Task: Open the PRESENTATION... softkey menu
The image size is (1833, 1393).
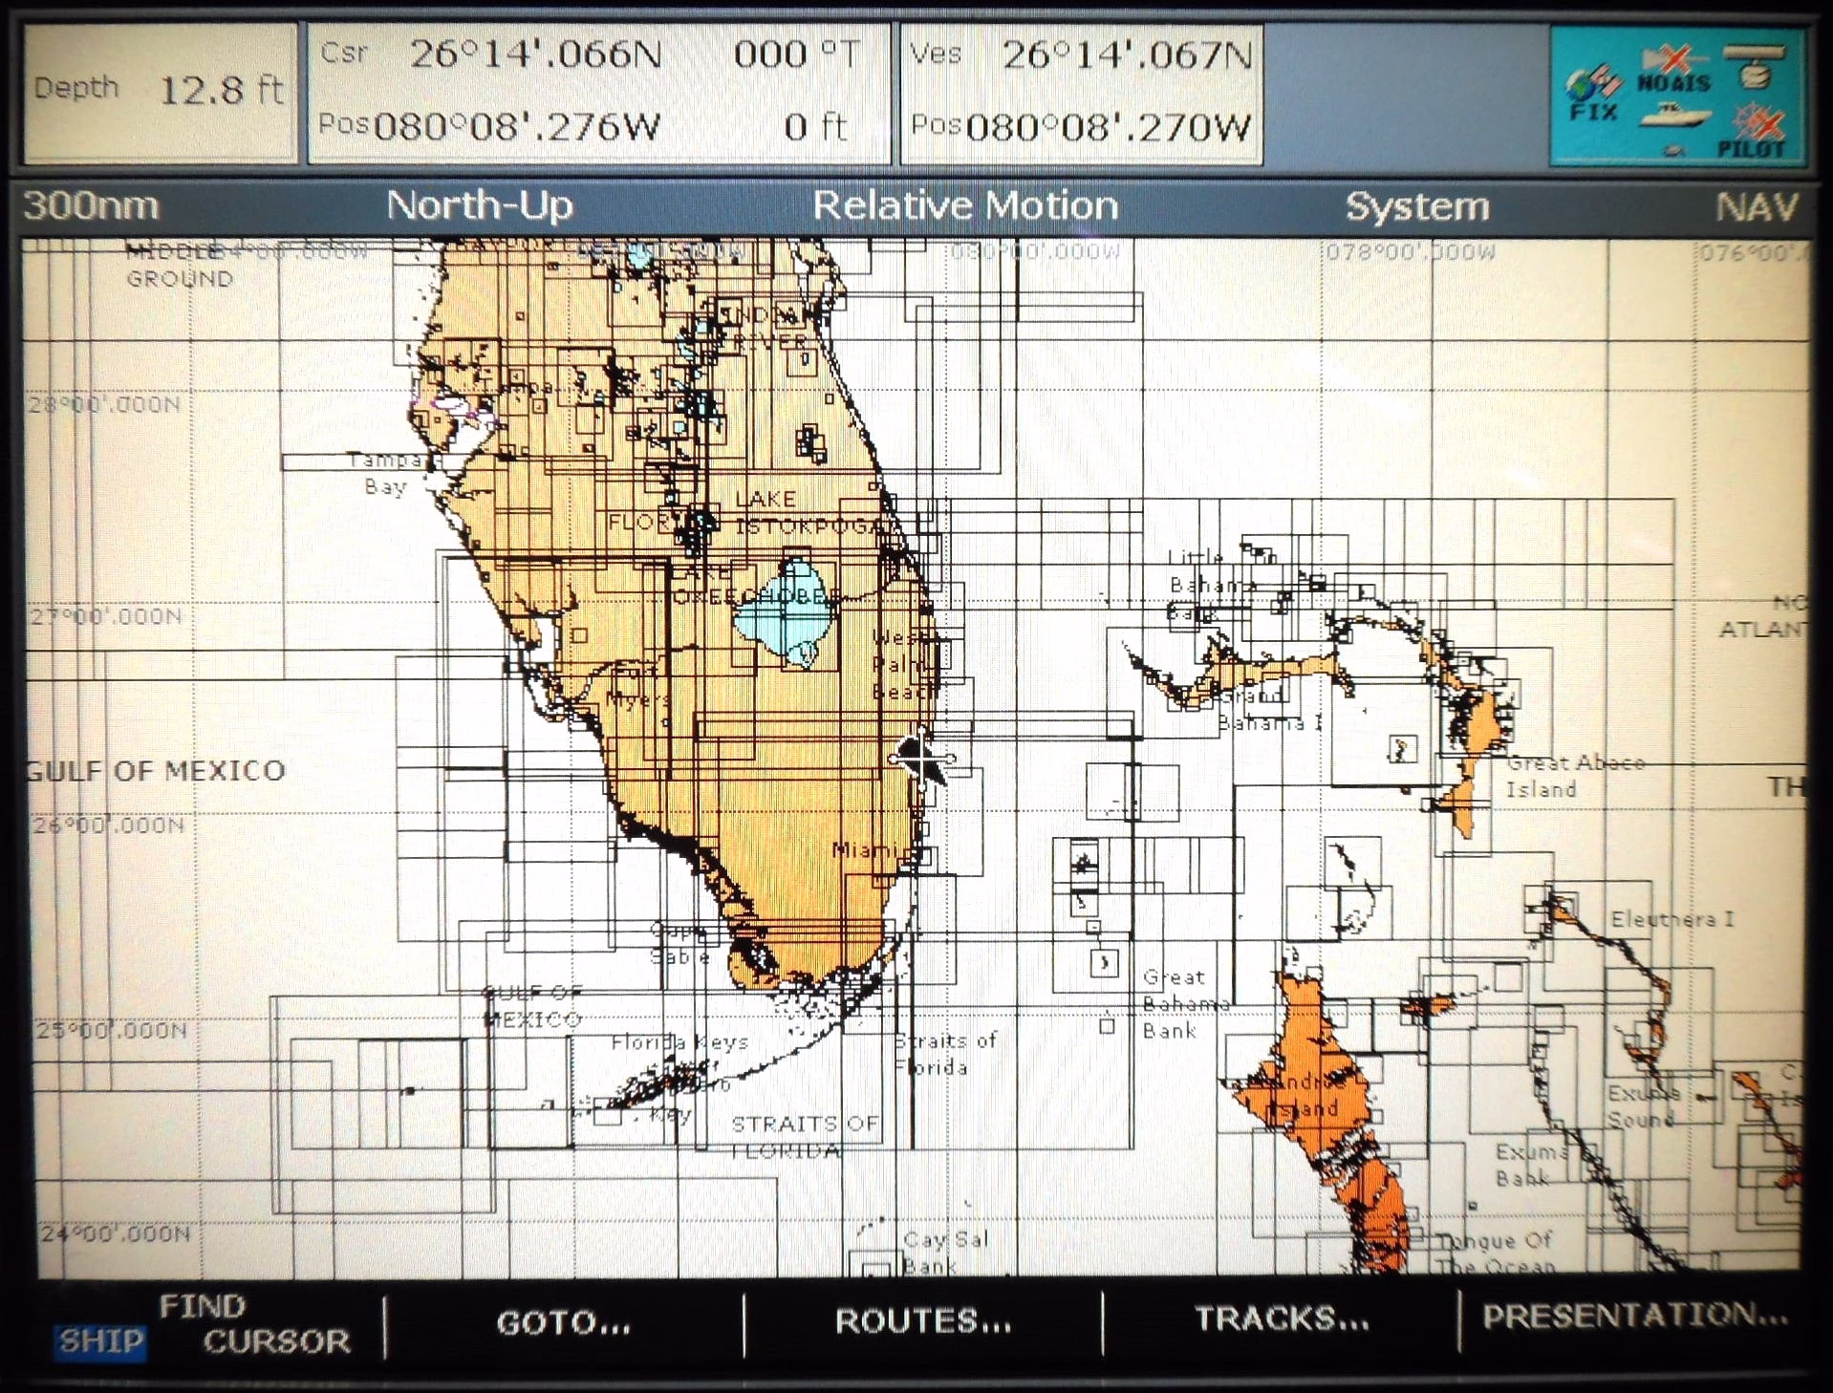Action: (x=1634, y=1317)
